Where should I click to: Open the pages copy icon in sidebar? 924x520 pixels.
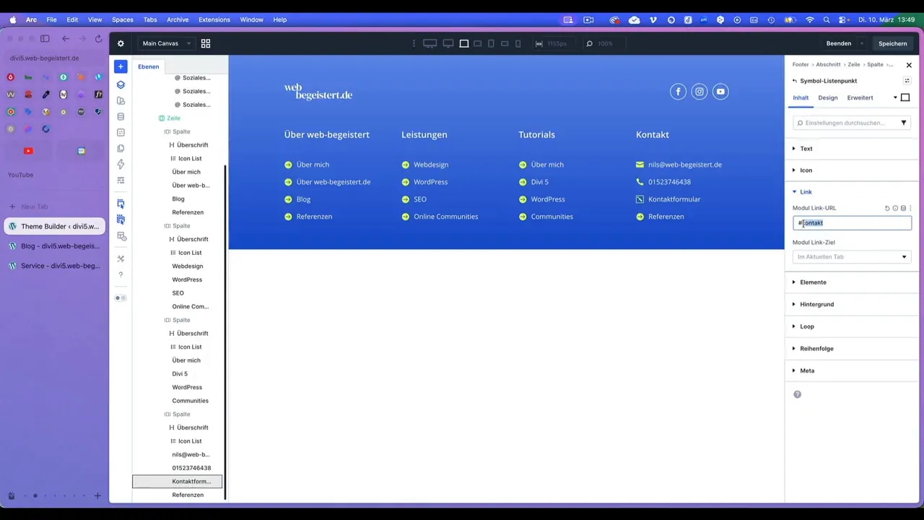pyautogui.click(x=121, y=148)
